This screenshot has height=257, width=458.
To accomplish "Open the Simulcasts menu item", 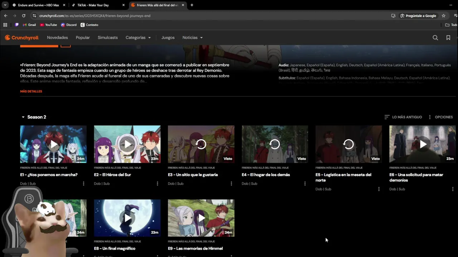I will [108, 37].
